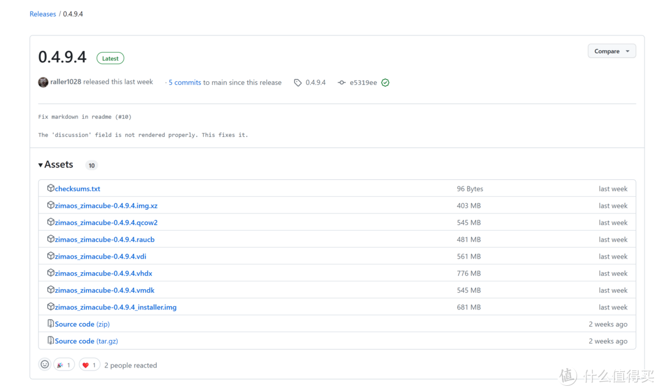Screen dimensions: 661x392
Task: Click the e5319ee commit hash
Action: tap(363, 83)
